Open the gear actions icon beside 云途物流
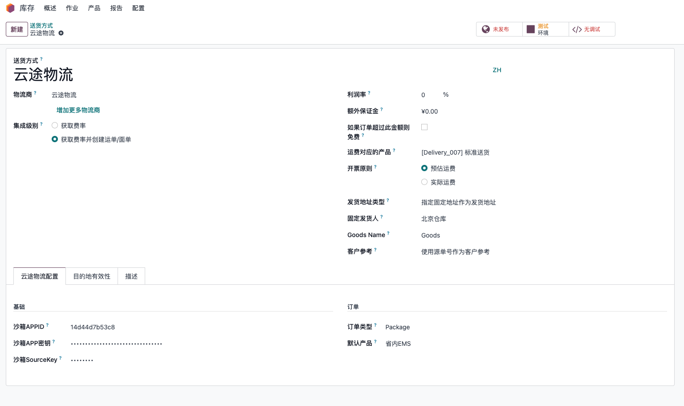This screenshot has height=406, width=684. click(x=61, y=33)
